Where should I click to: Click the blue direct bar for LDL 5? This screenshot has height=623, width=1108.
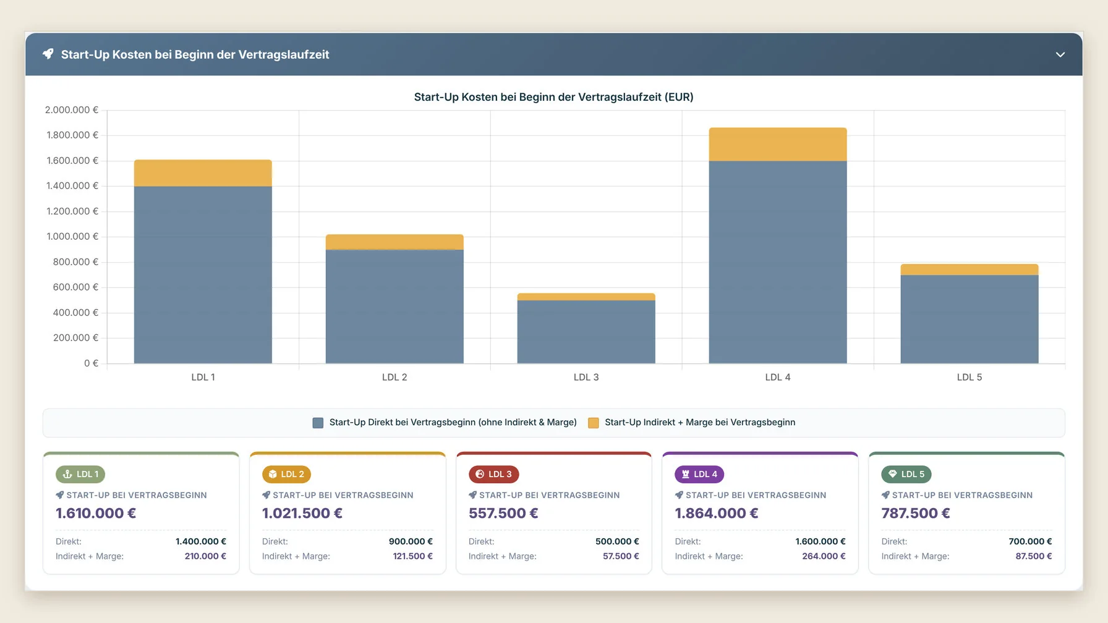point(969,319)
